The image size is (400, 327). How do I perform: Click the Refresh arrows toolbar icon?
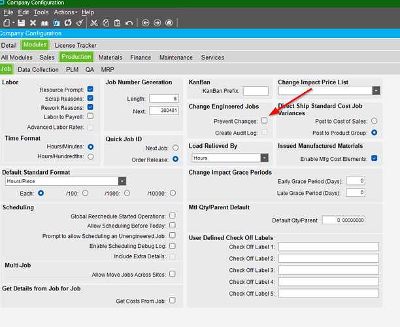coord(68,23)
